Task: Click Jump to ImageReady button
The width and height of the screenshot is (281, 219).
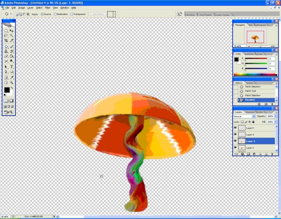Action: pyautogui.click(x=8, y=112)
